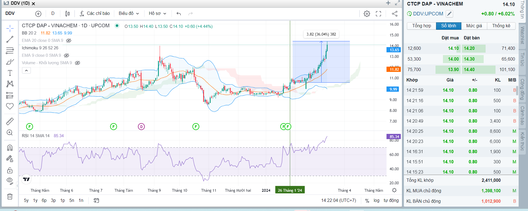Viewport: 528px width, 211px height.
Task: Toggle lock all drawings
Action: click(10, 170)
